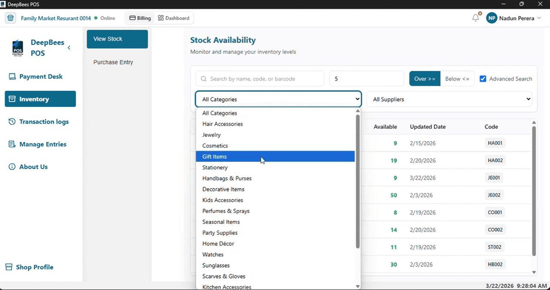
Task: Open the All Suppliers dropdown
Action: click(x=449, y=99)
